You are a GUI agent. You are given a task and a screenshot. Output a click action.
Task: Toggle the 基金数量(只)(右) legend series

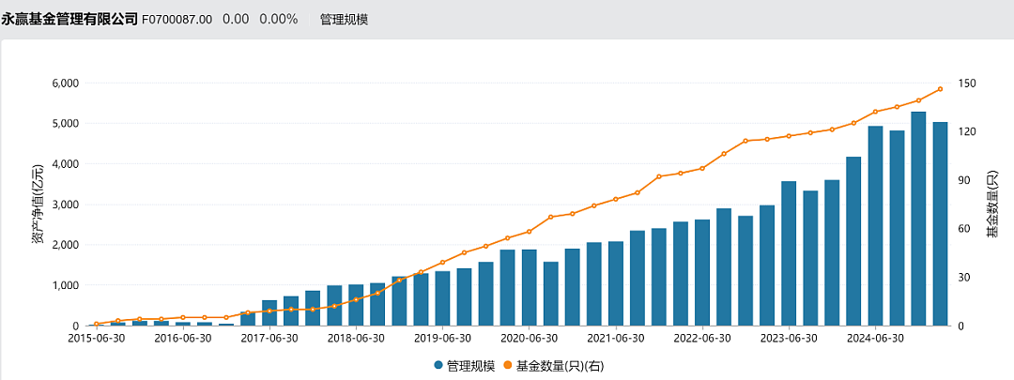[553, 366]
